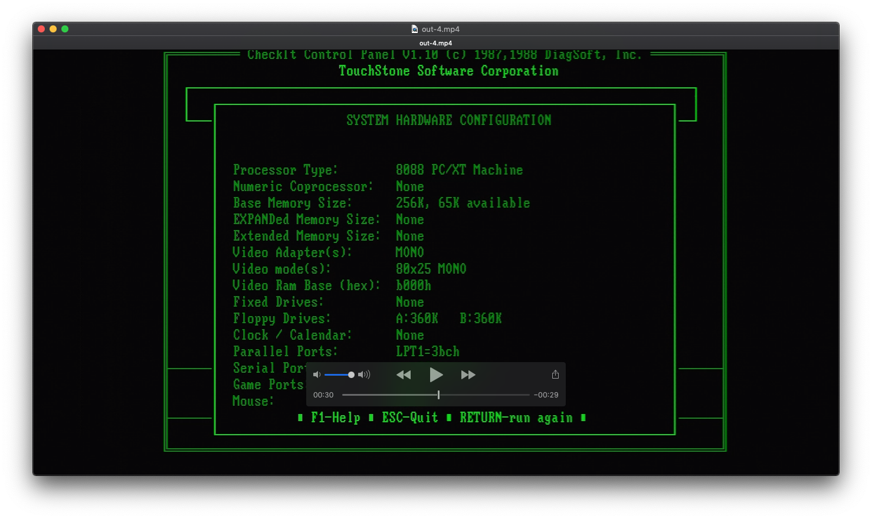Play the video with the play button
872x519 pixels.
coord(436,375)
